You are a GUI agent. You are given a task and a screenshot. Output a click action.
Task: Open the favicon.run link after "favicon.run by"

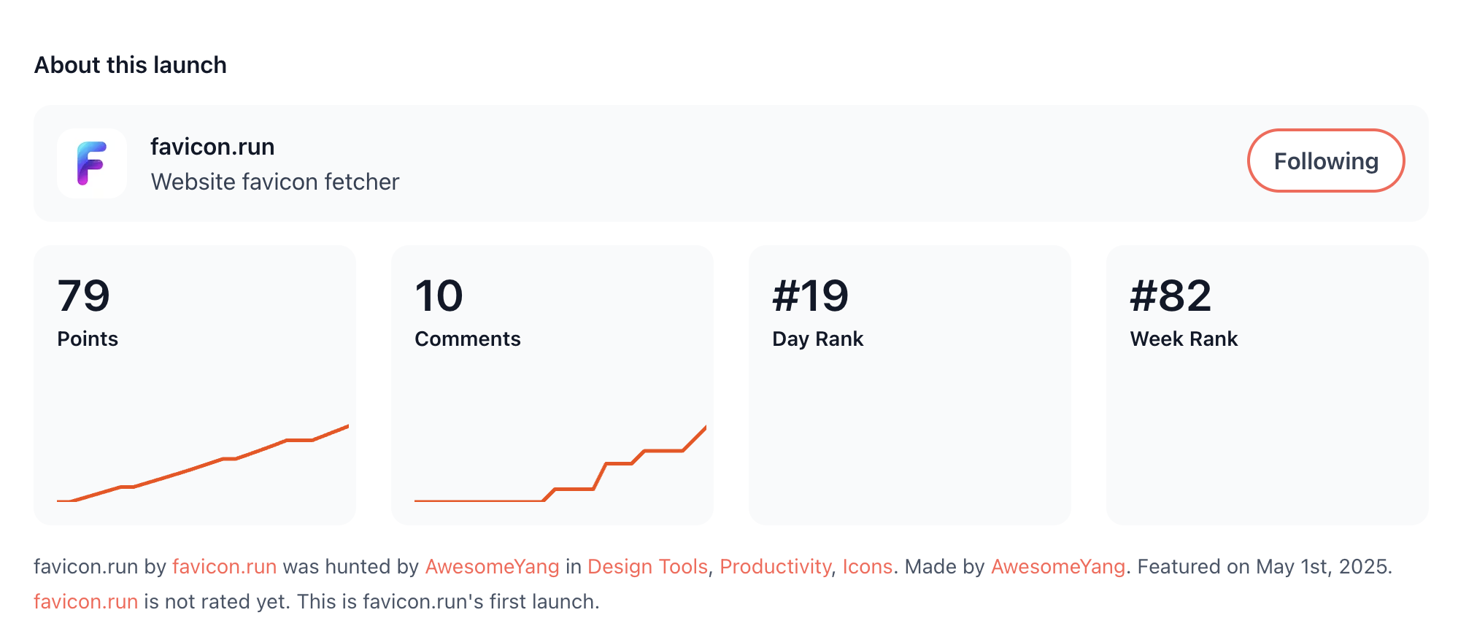[224, 567]
